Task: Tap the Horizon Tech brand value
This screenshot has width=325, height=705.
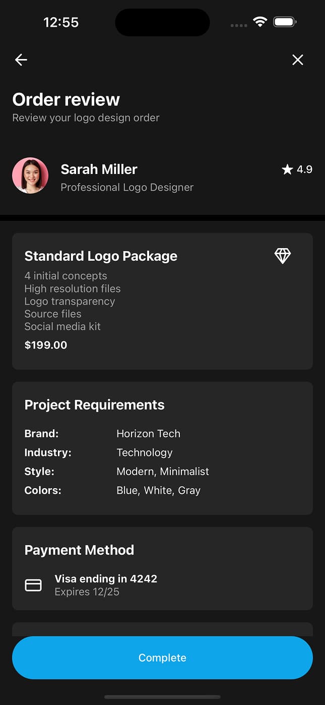Action: (x=148, y=434)
